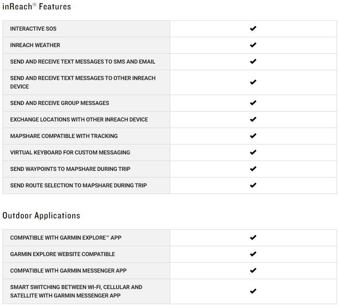Click the checkmark for Virtual Keyboard for Custom Messaging

click(x=253, y=153)
